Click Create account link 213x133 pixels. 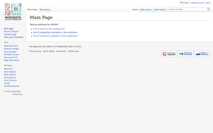point(197,3)
